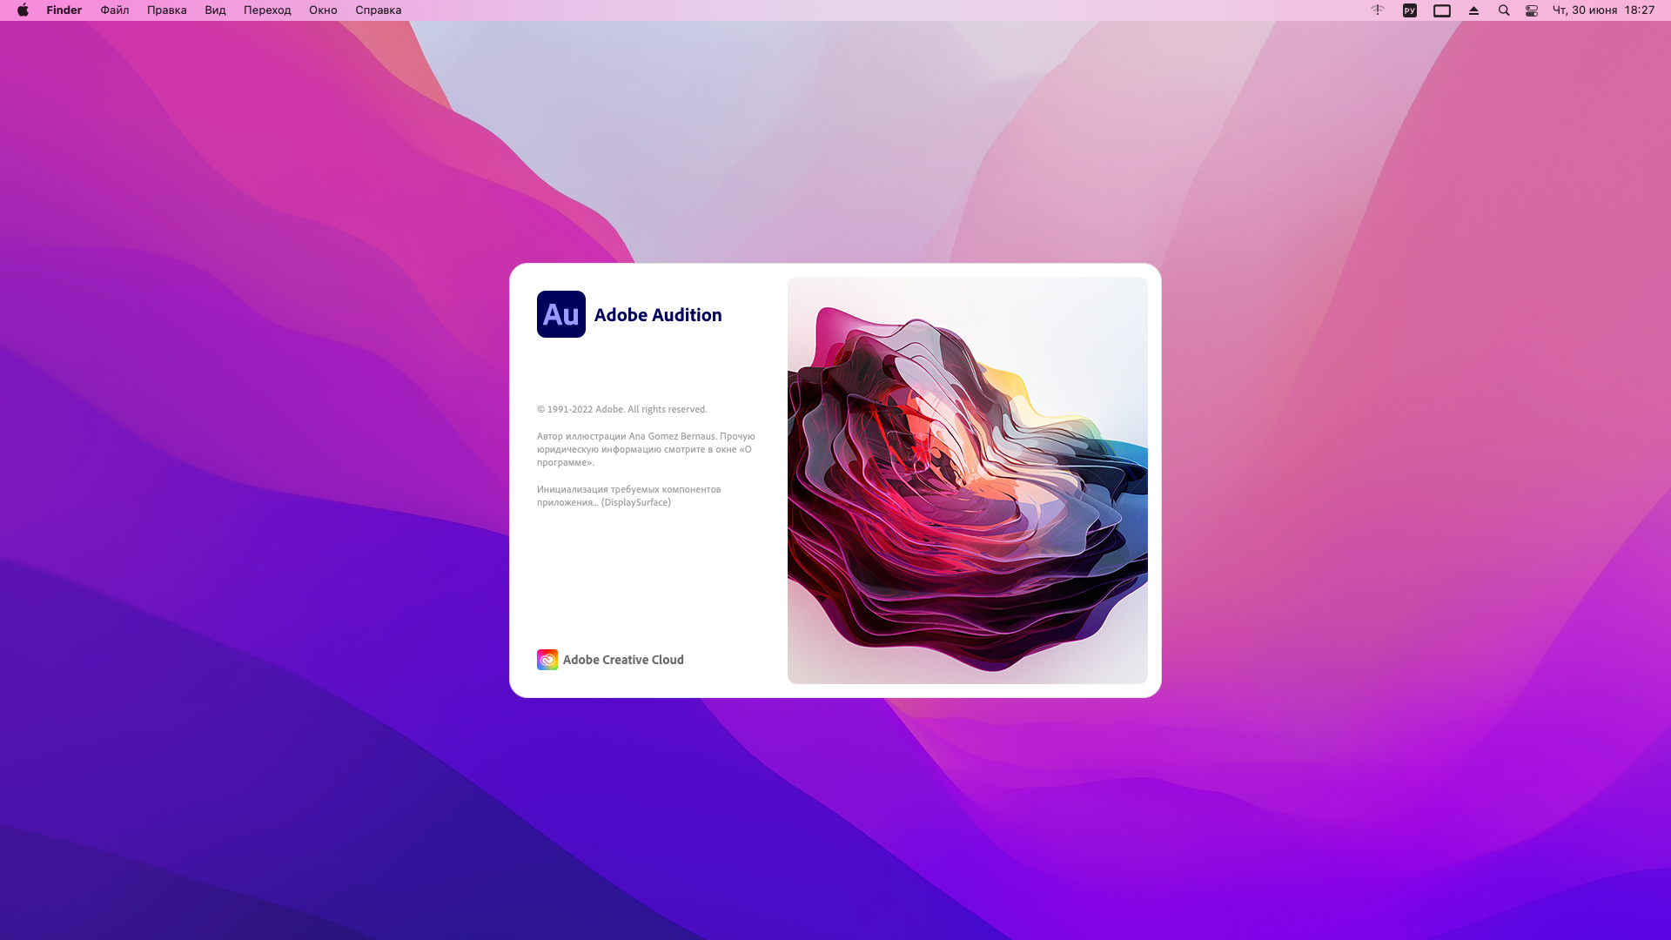This screenshot has width=1671, height=940.
Task: Click the Adobe Audition title text
Action: click(658, 315)
